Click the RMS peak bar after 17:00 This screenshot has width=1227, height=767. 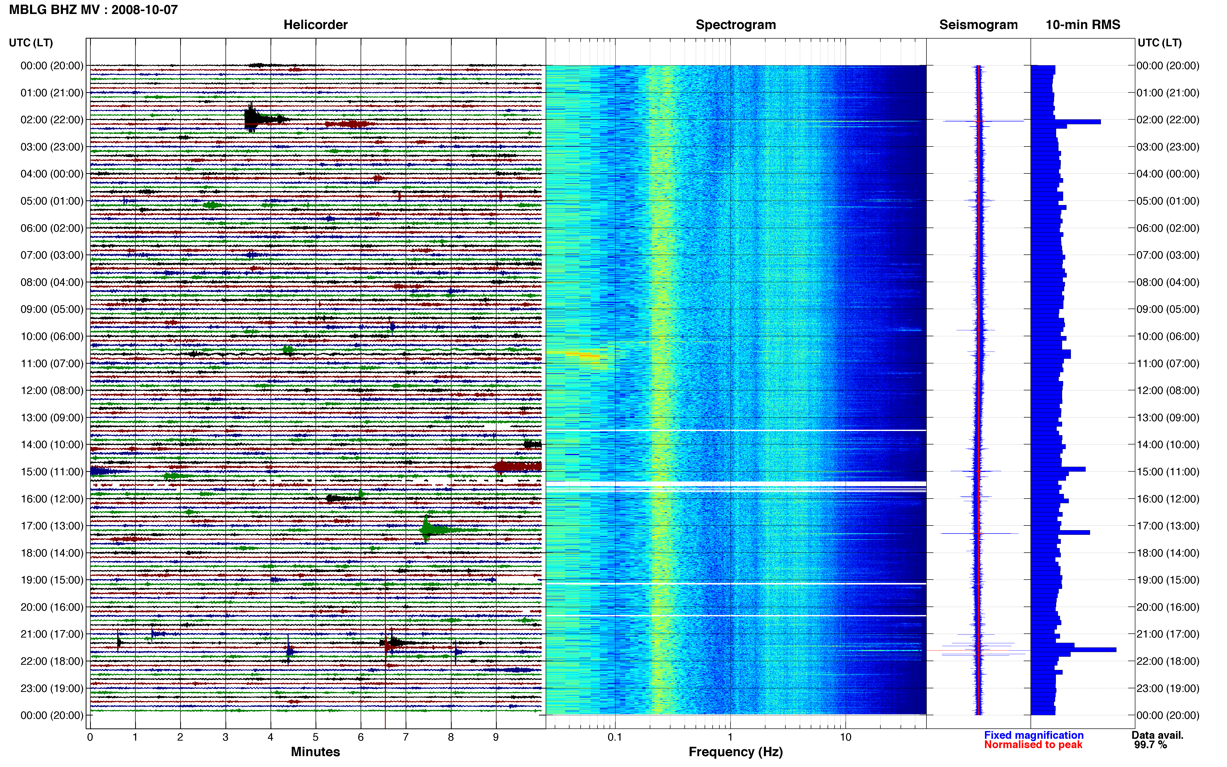tap(1060, 533)
